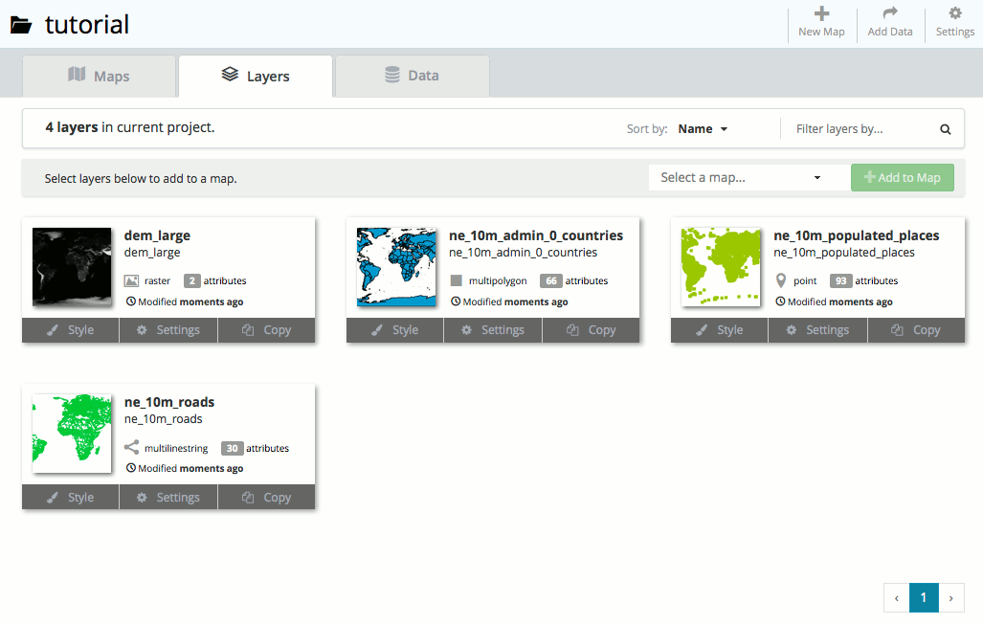Copy the ne_10m_admin_0_countries layer
The image size is (983, 625).
coord(591,330)
